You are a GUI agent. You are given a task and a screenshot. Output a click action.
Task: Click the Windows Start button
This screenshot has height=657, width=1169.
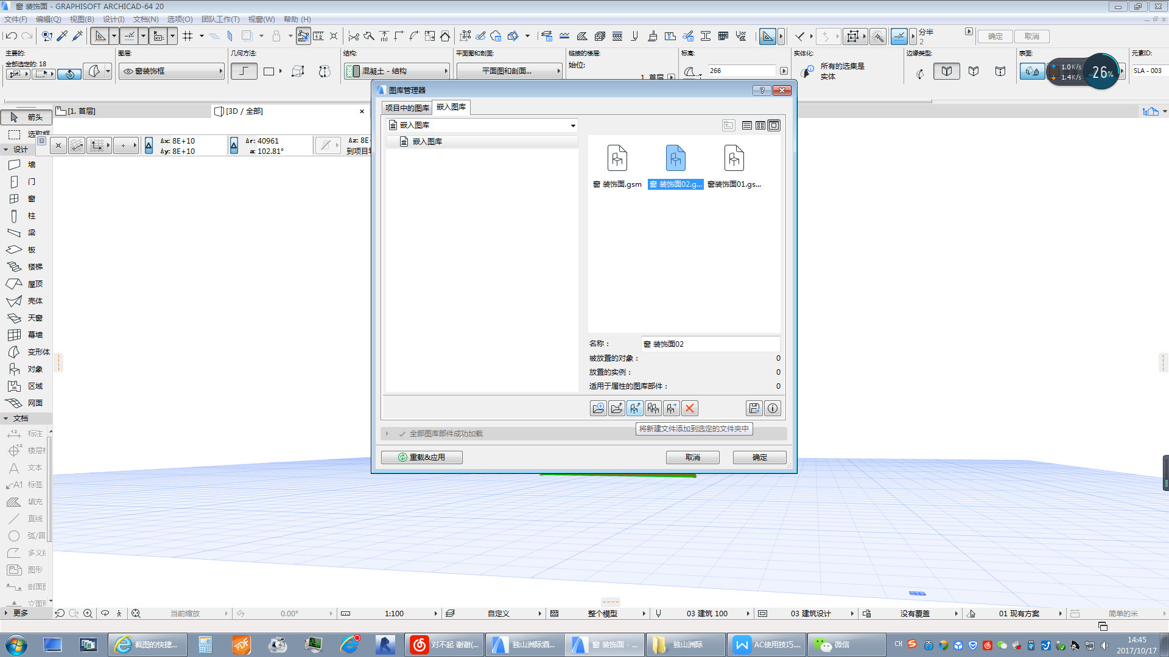click(x=16, y=645)
